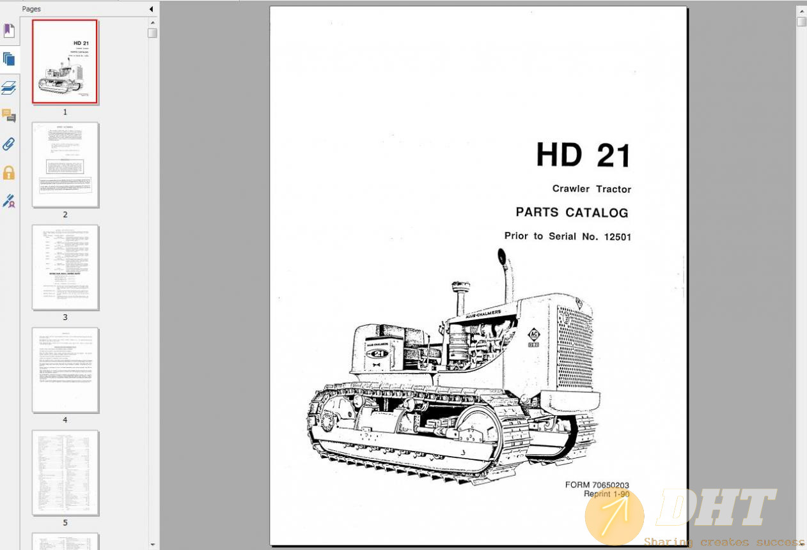Click the Pages panel title

point(31,9)
